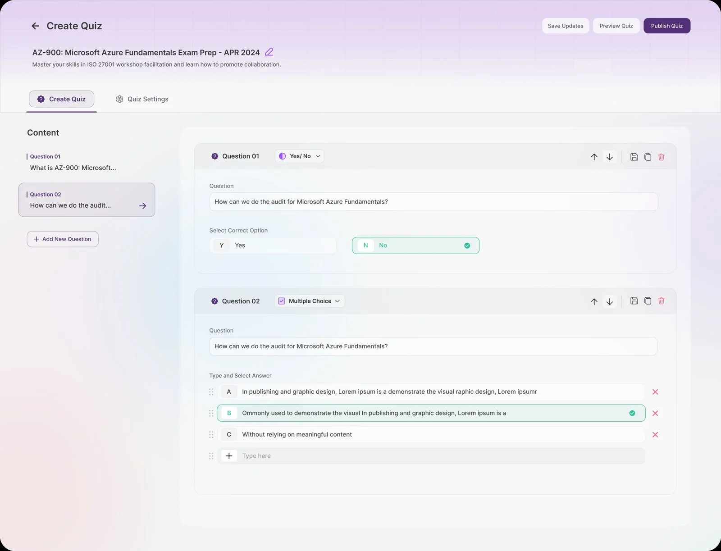Click the quiz title AZ-900 text

tap(146, 52)
